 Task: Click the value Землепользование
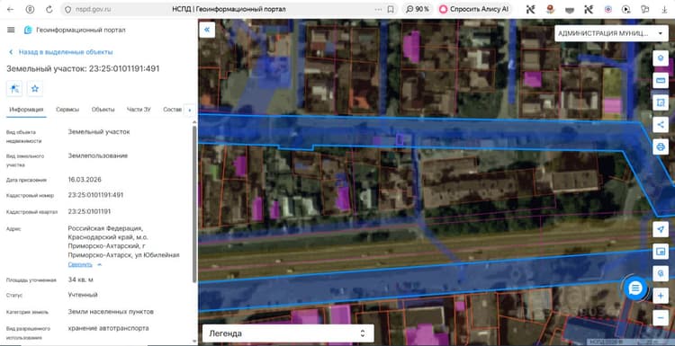click(98, 155)
